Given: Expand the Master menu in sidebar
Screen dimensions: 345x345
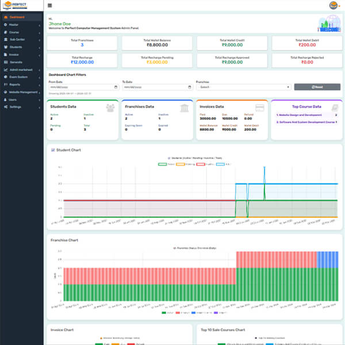Looking at the screenshot, I should click(21, 25).
